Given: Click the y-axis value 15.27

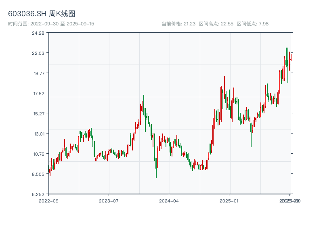Looking at the screenshot, I should point(39,114).
